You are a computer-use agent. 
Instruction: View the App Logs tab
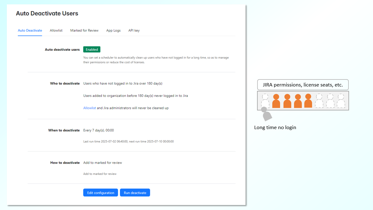(x=113, y=30)
